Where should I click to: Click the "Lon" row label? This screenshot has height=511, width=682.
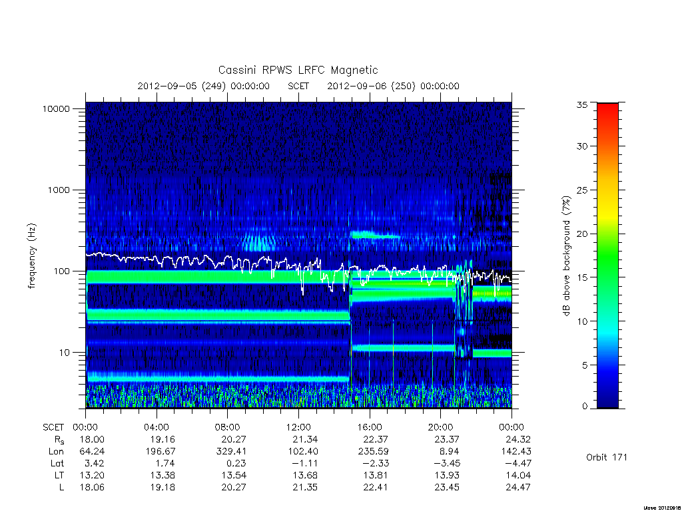tap(56, 452)
